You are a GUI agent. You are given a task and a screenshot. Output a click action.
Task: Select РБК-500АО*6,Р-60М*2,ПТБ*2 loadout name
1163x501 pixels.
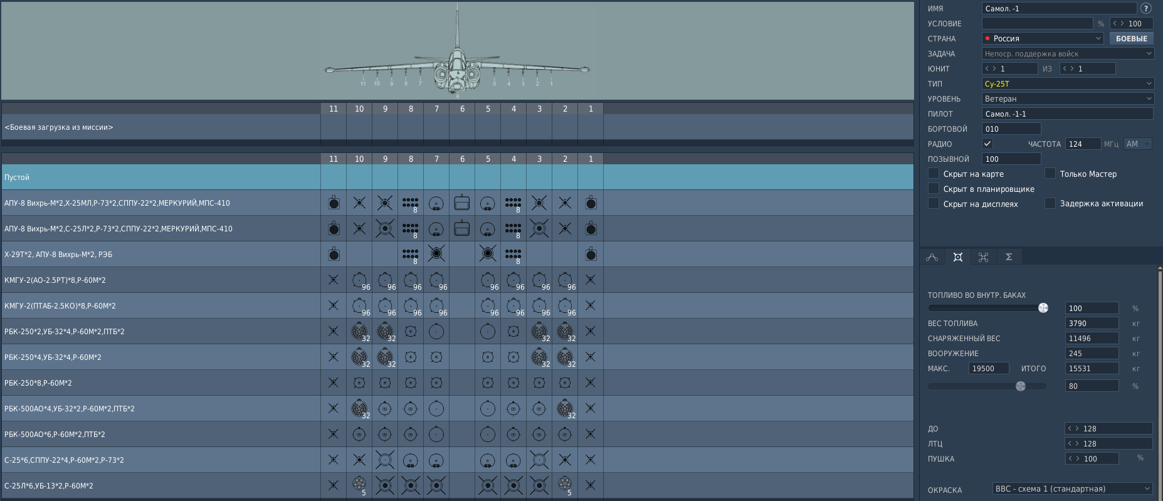click(55, 434)
